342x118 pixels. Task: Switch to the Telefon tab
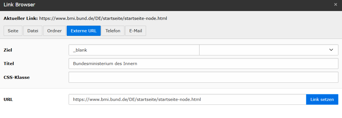point(113,31)
